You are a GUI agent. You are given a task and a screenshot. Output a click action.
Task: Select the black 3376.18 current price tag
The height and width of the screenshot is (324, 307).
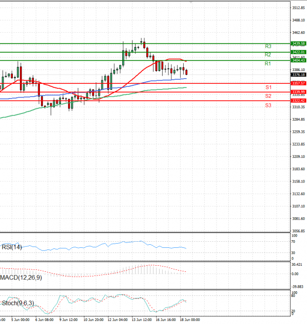tap(298, 75)
